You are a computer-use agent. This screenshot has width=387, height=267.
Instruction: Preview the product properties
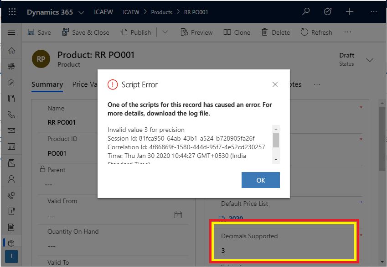click(196, 32)
